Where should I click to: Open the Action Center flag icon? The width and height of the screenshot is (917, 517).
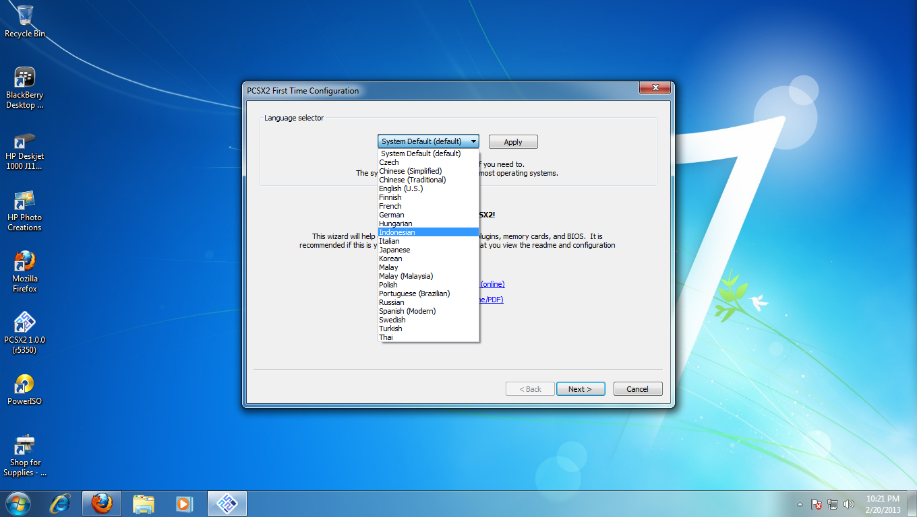(816, 504)
